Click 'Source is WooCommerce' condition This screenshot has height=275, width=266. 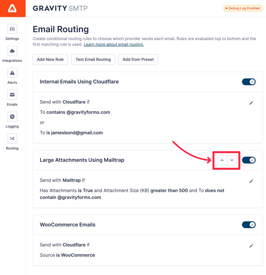click(67, 255)
